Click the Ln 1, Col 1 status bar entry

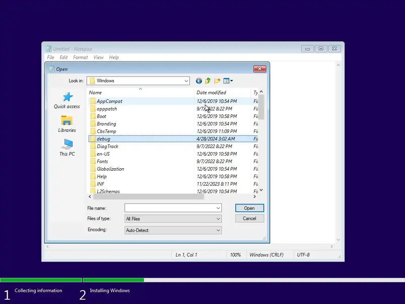186,255
